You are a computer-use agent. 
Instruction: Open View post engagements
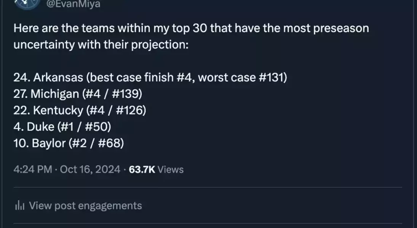point(85,206)
